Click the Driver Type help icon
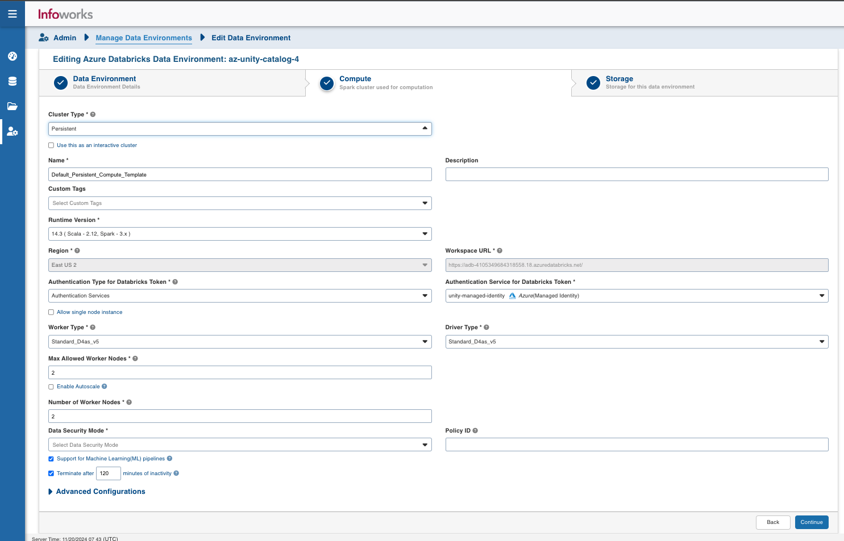Viewport: 844px width, 541px height. click(487, 328)
